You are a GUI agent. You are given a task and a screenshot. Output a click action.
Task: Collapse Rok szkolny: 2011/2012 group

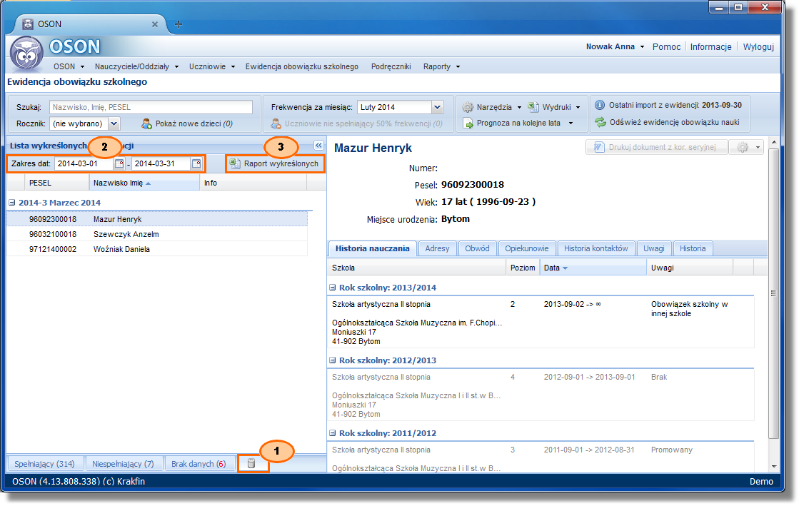(332, 433)
